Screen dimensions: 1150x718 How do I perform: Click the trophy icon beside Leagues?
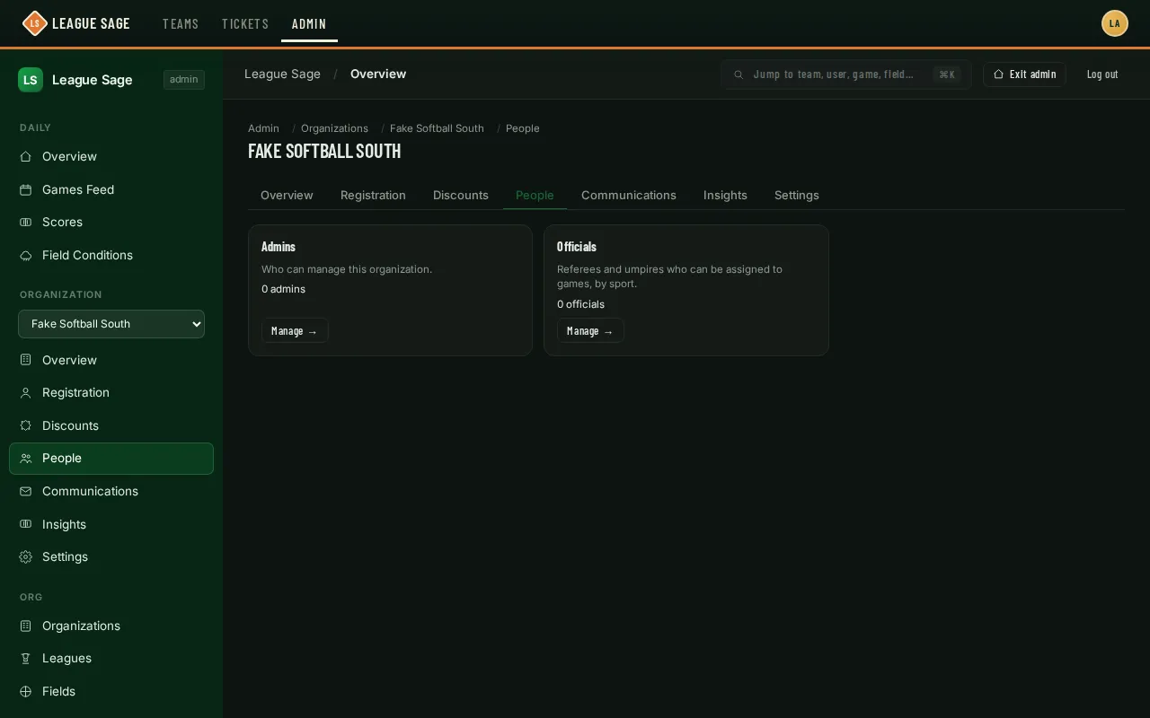click(x=26, y=659)
